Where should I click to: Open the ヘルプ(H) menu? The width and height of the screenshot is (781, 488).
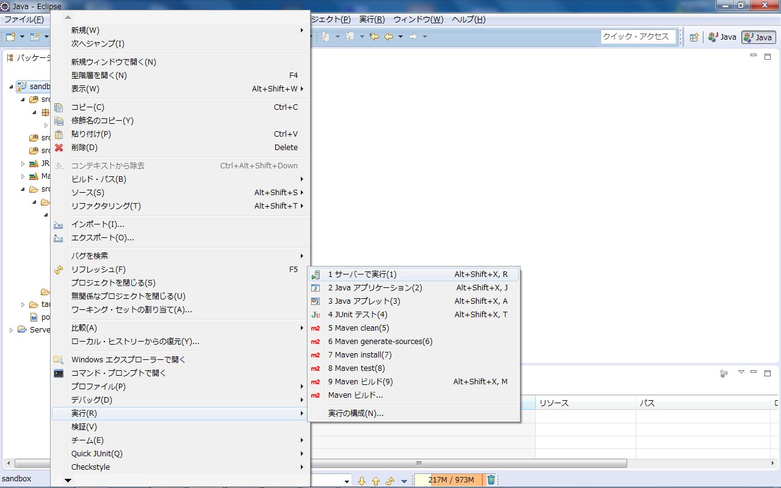(469, 20)
